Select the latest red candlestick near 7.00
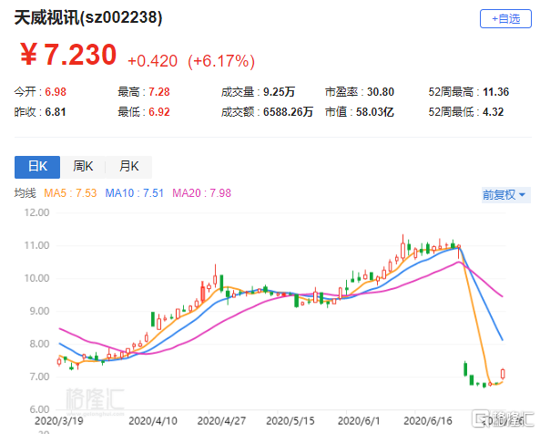Viewport: 540px width, 434px height. (503, 373)
